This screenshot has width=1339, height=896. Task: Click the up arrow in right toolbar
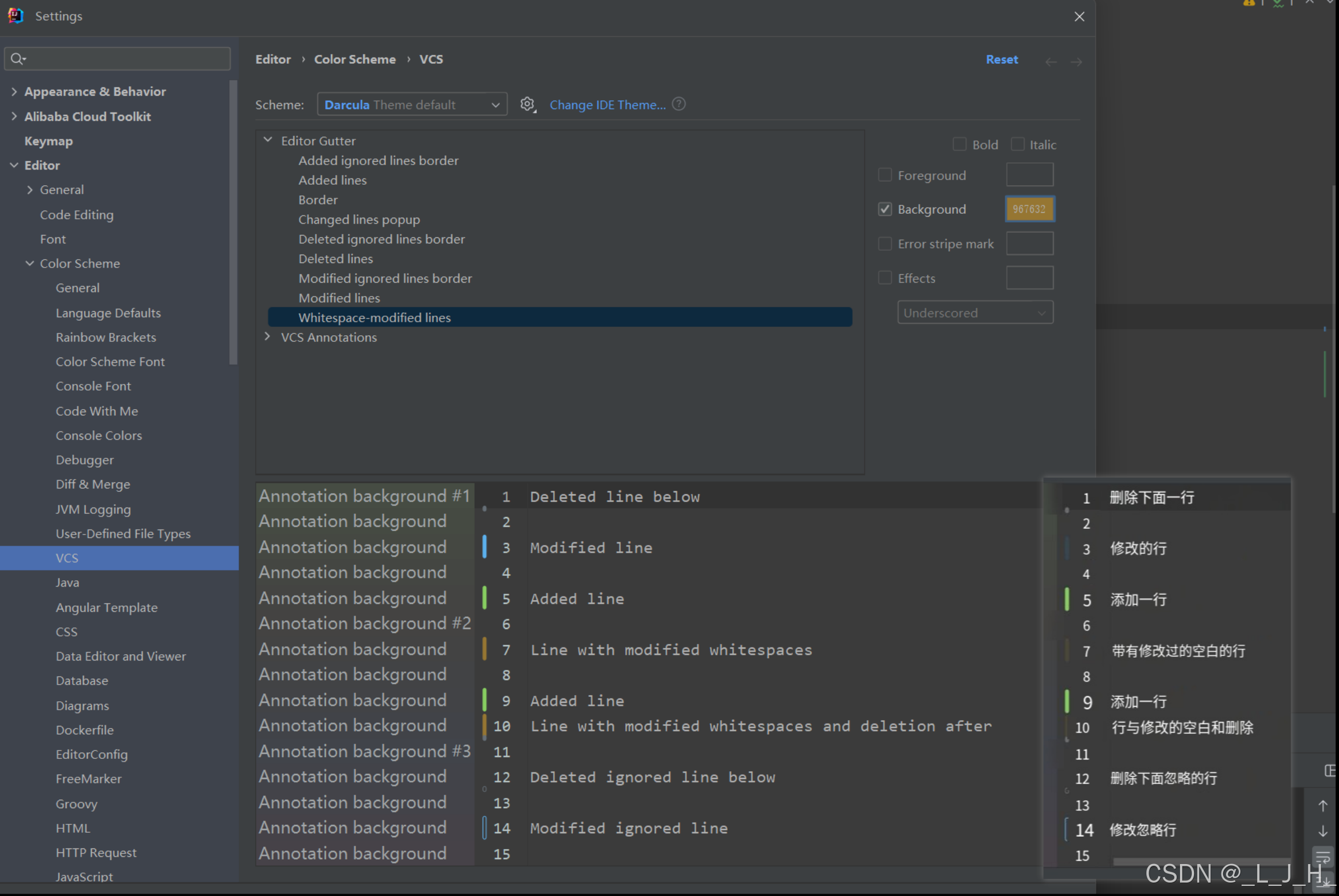pos(1322,806)
